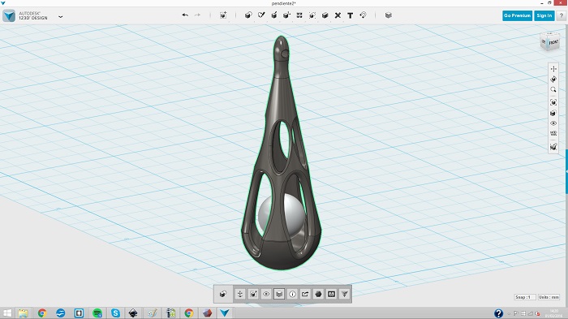Choose Move in the context toolbar
Image resolution: width=568 pixels, height=319 pixels.
(x=240, y=294)
